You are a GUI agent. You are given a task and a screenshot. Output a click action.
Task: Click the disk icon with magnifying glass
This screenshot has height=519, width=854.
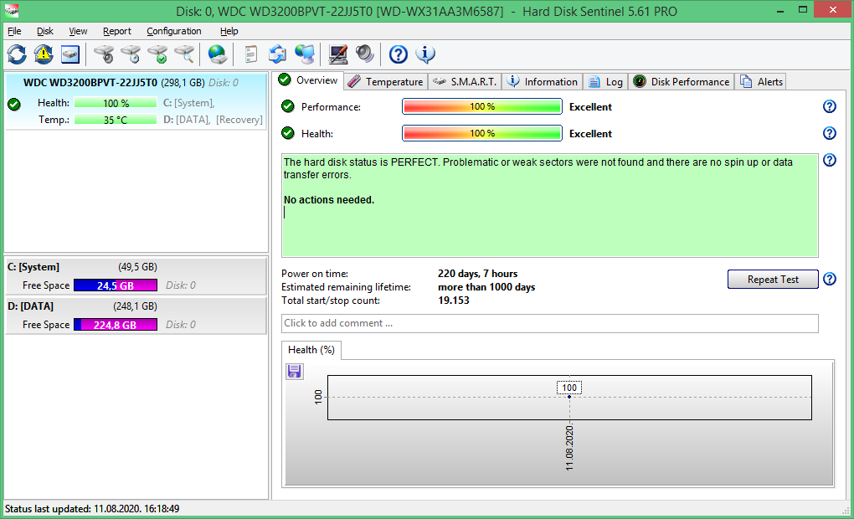[x=184, y=54]
